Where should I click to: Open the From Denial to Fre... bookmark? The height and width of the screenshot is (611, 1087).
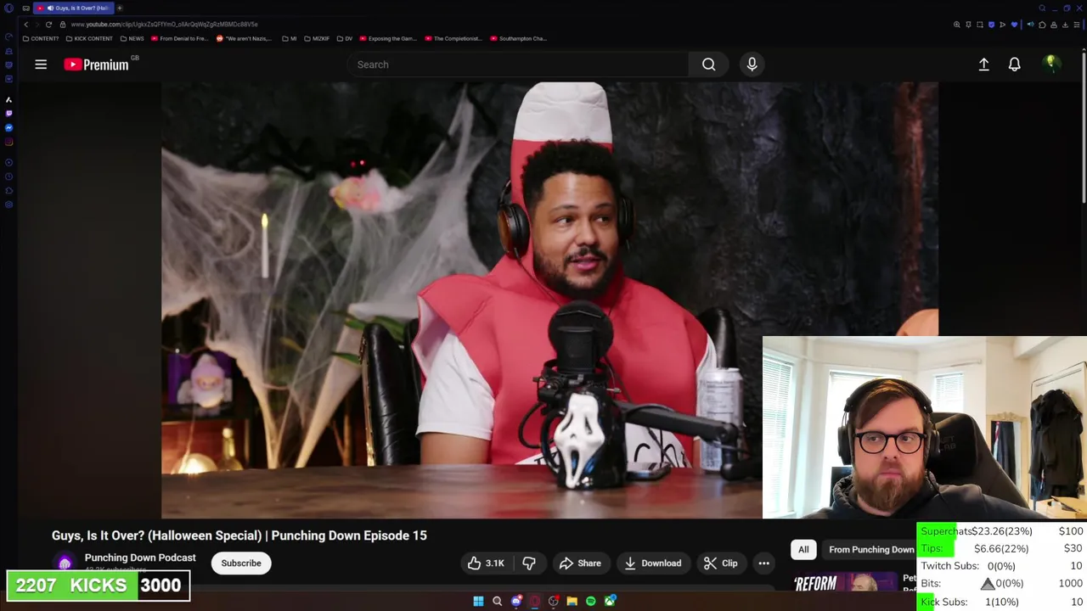(180, 38)
